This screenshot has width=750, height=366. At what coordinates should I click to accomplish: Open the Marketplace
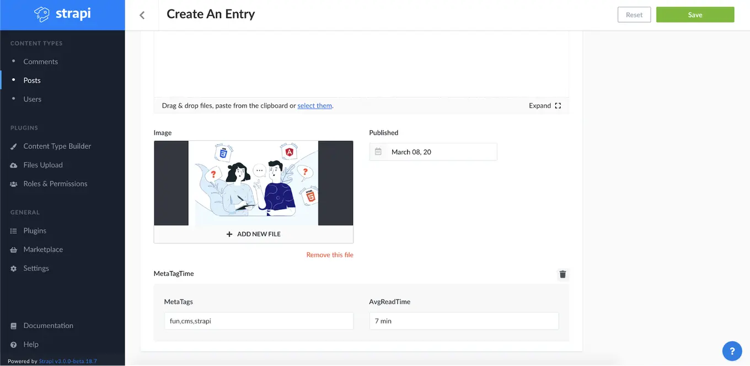tap(42, 249)
